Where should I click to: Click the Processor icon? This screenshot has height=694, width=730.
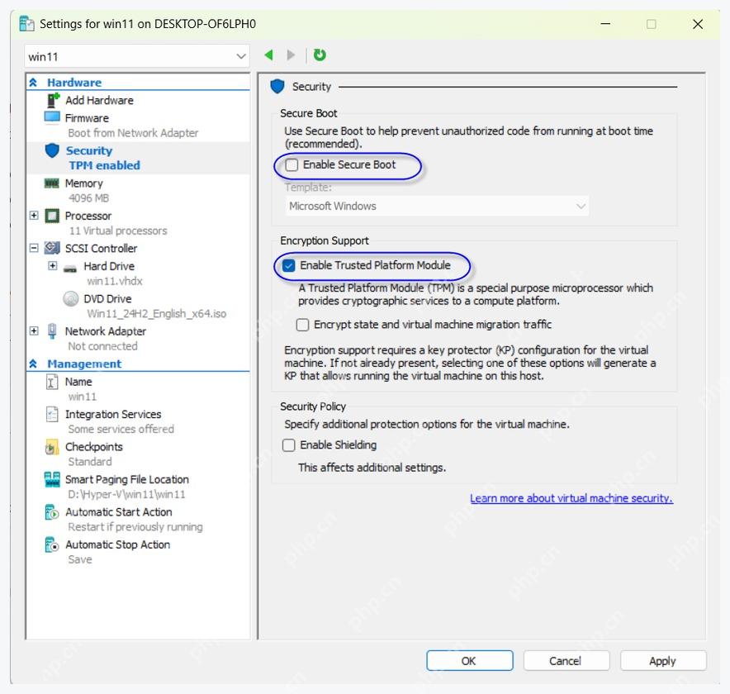tap(52, 216)
